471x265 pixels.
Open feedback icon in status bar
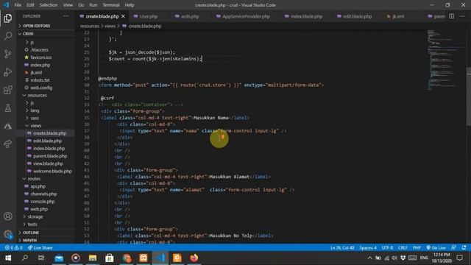click(453, 248)
